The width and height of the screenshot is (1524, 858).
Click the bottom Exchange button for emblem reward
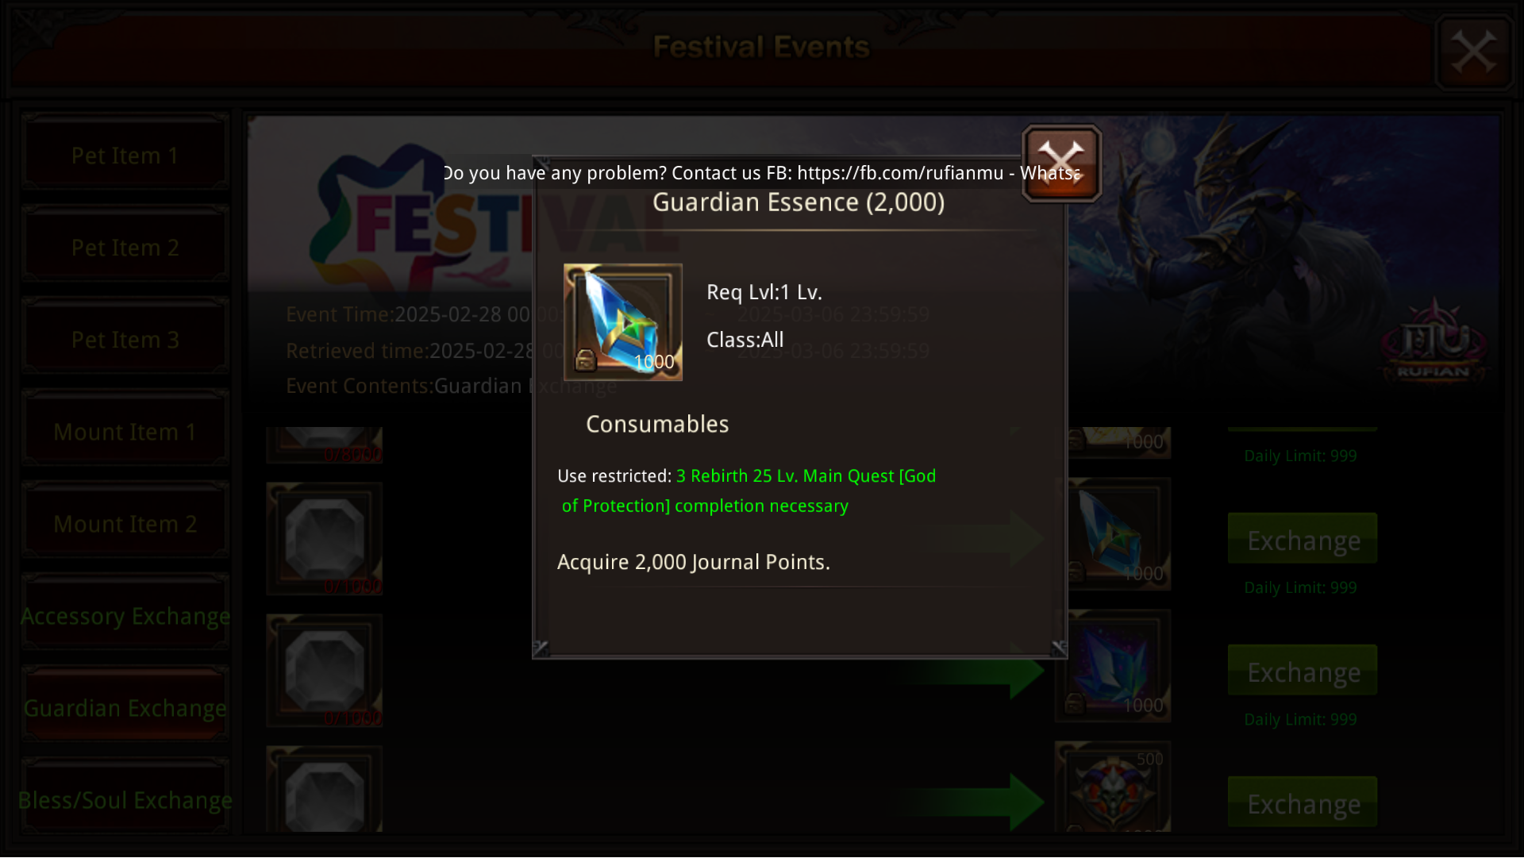point(1303,802)
